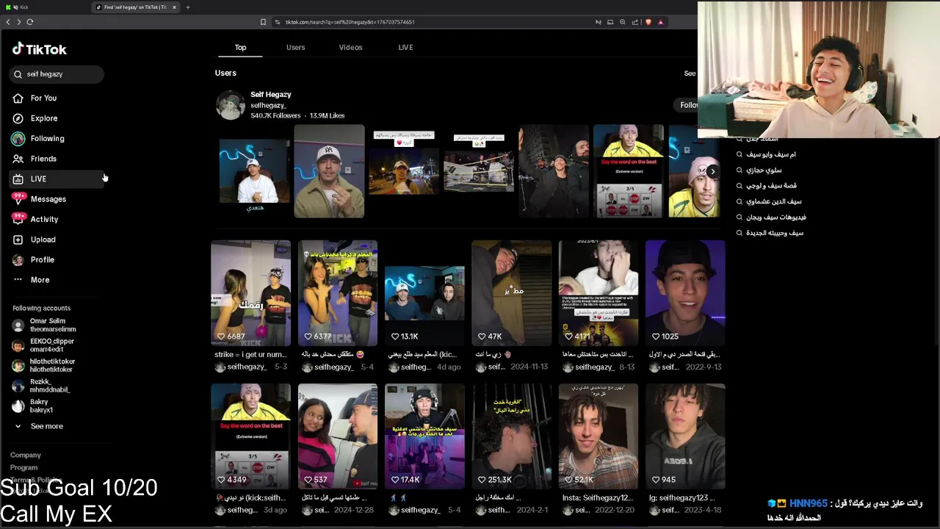Show next videos in user carousel

(x=712, y=171)
